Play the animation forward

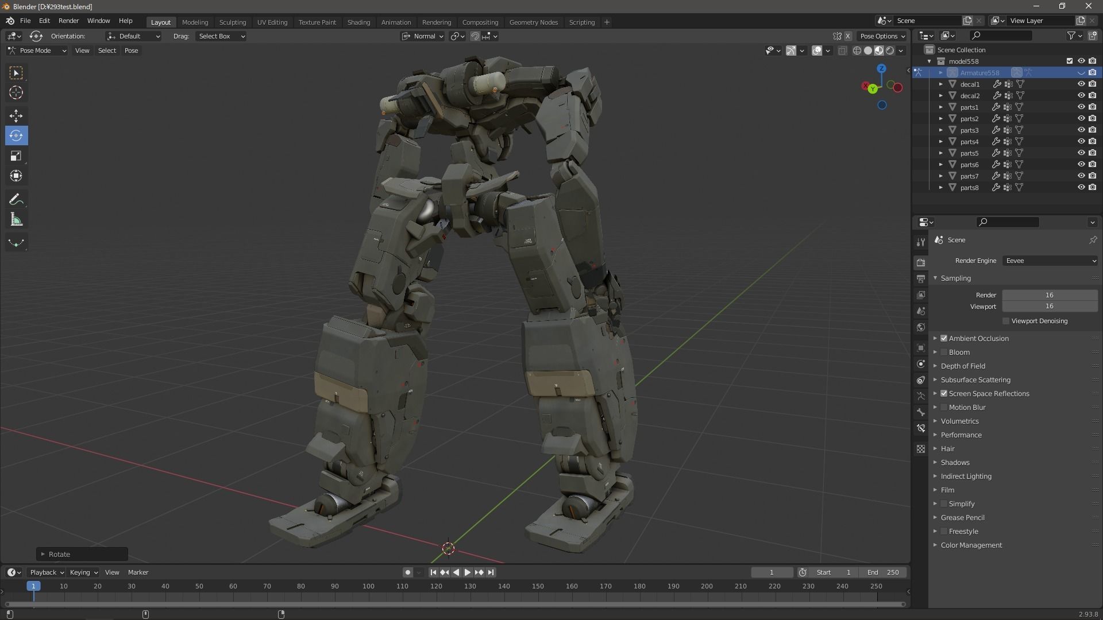[x=467, y=572]
